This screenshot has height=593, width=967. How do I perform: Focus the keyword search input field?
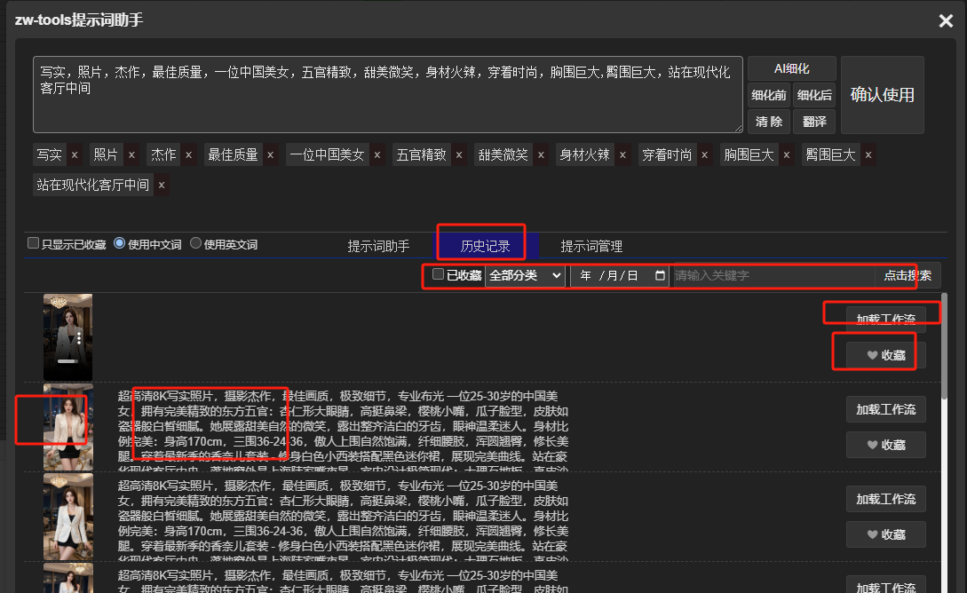tap(773, 275)
